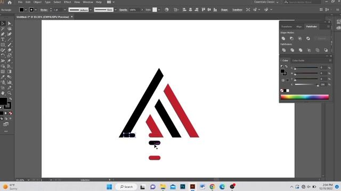Screen dimensions: 341x191
Task: Open the zoom level dropdown in status bar
Action: click(x=28, y=180)
